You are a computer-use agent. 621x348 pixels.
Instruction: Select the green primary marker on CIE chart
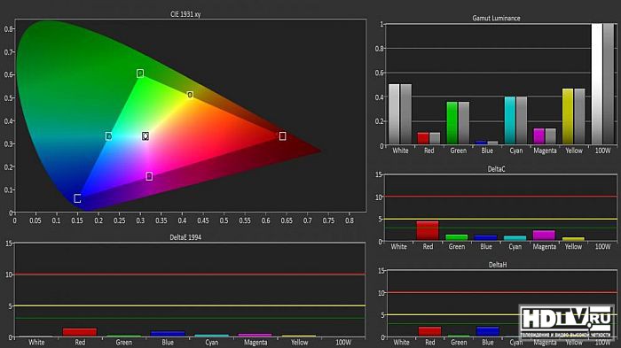click(140, 73)
